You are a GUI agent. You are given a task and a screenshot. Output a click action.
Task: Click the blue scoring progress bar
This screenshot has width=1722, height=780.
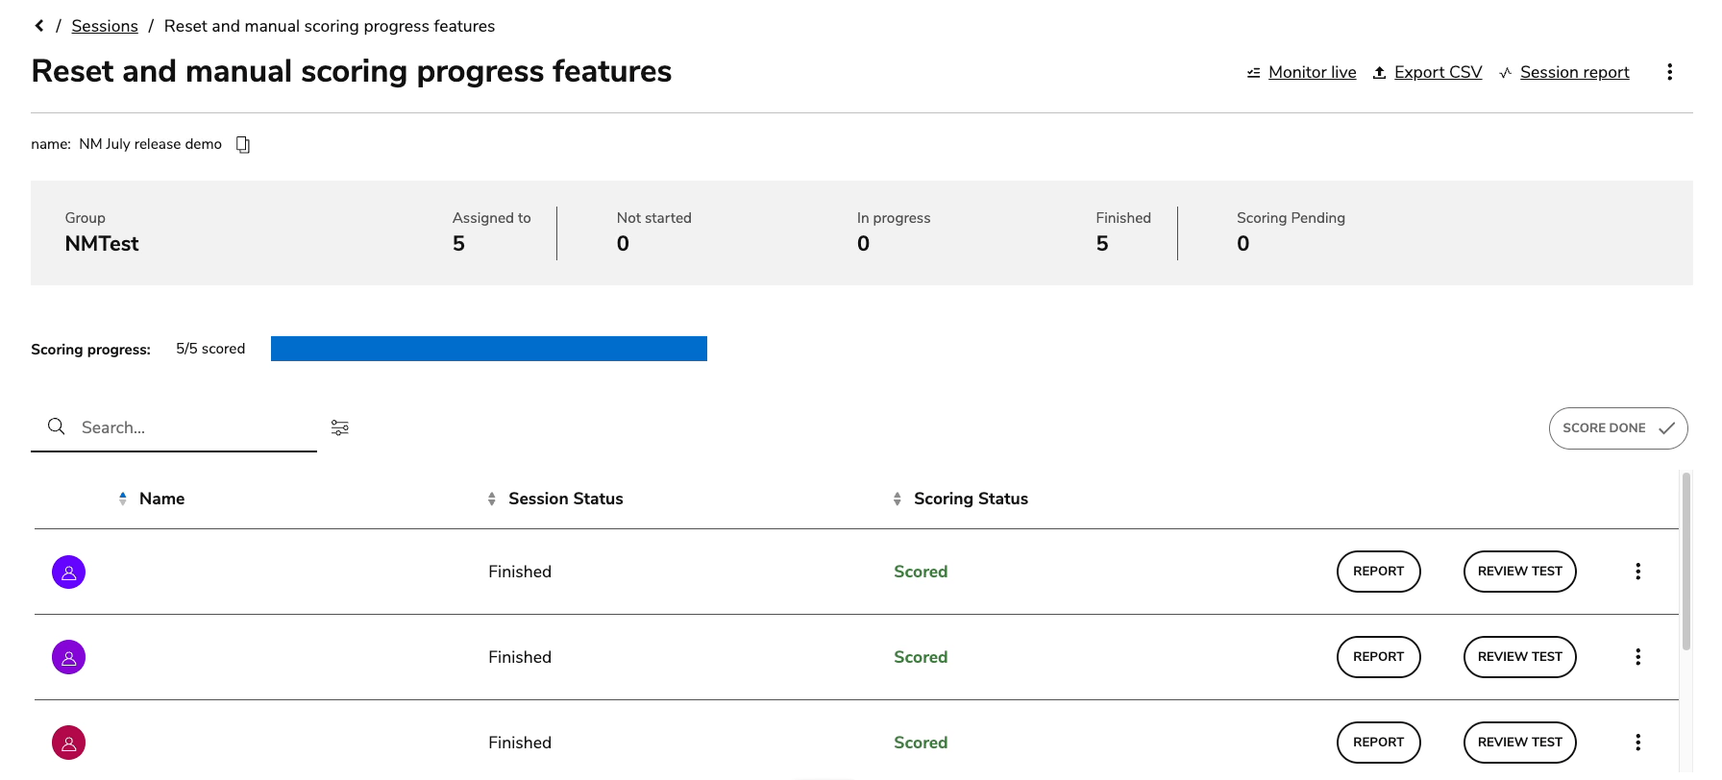[x=489, y=349]
